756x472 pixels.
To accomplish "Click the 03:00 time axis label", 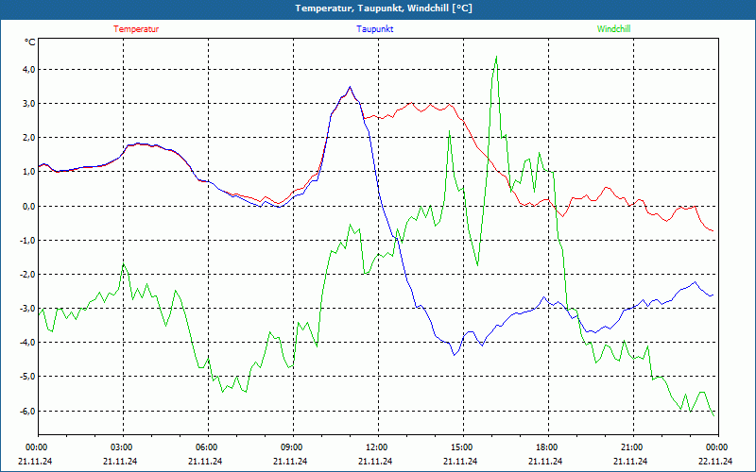I will pos(123,447).
